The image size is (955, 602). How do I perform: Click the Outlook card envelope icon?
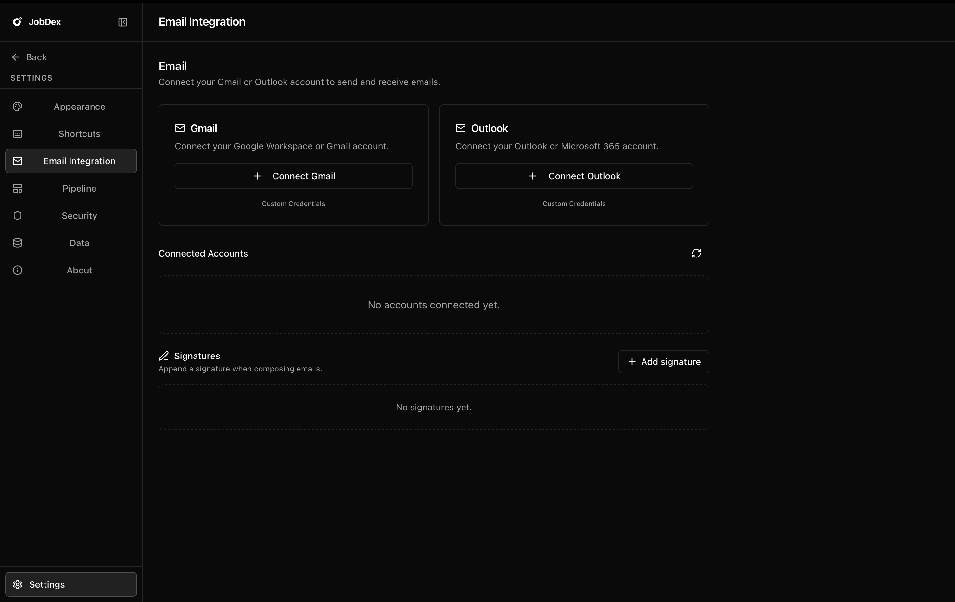tap(461, 128)
